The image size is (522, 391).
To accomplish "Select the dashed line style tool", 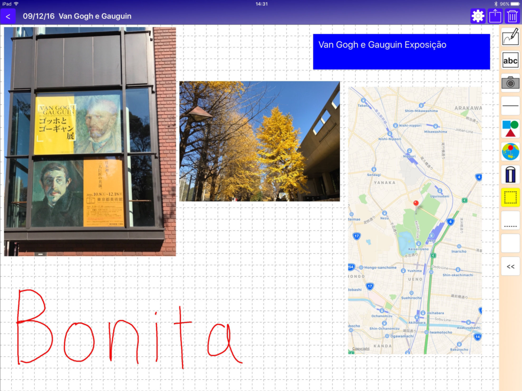I will tap(510, 220).
